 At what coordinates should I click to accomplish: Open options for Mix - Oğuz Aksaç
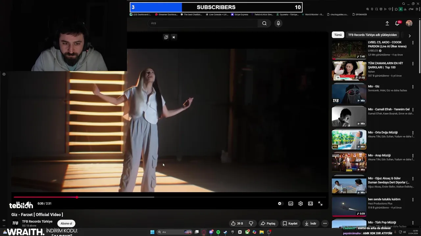pos(413,179)
